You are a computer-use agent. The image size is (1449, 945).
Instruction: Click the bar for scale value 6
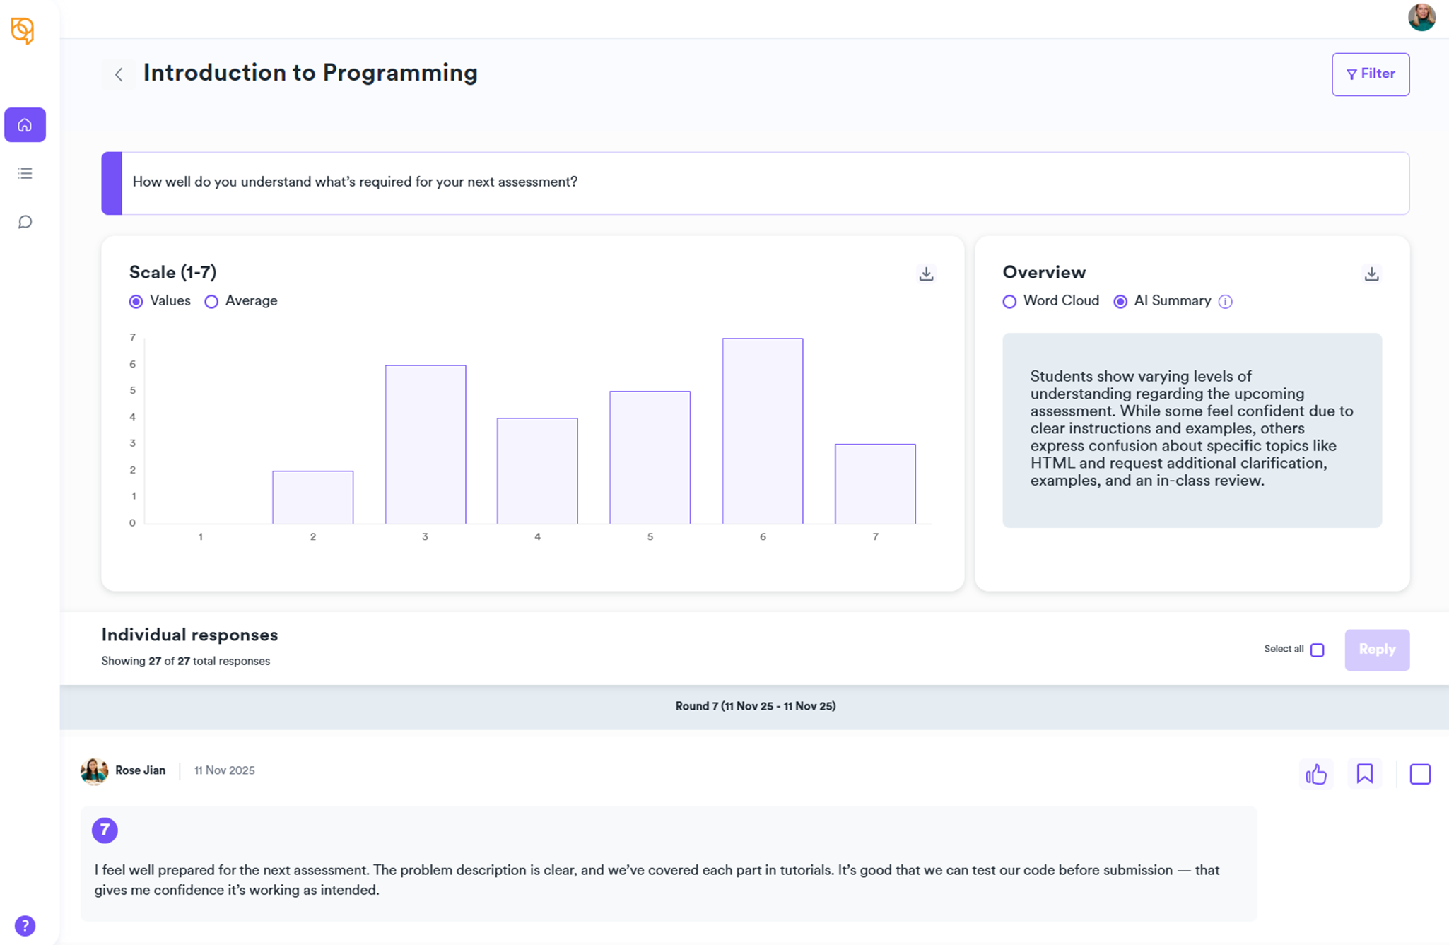click(x=762, y=431)
